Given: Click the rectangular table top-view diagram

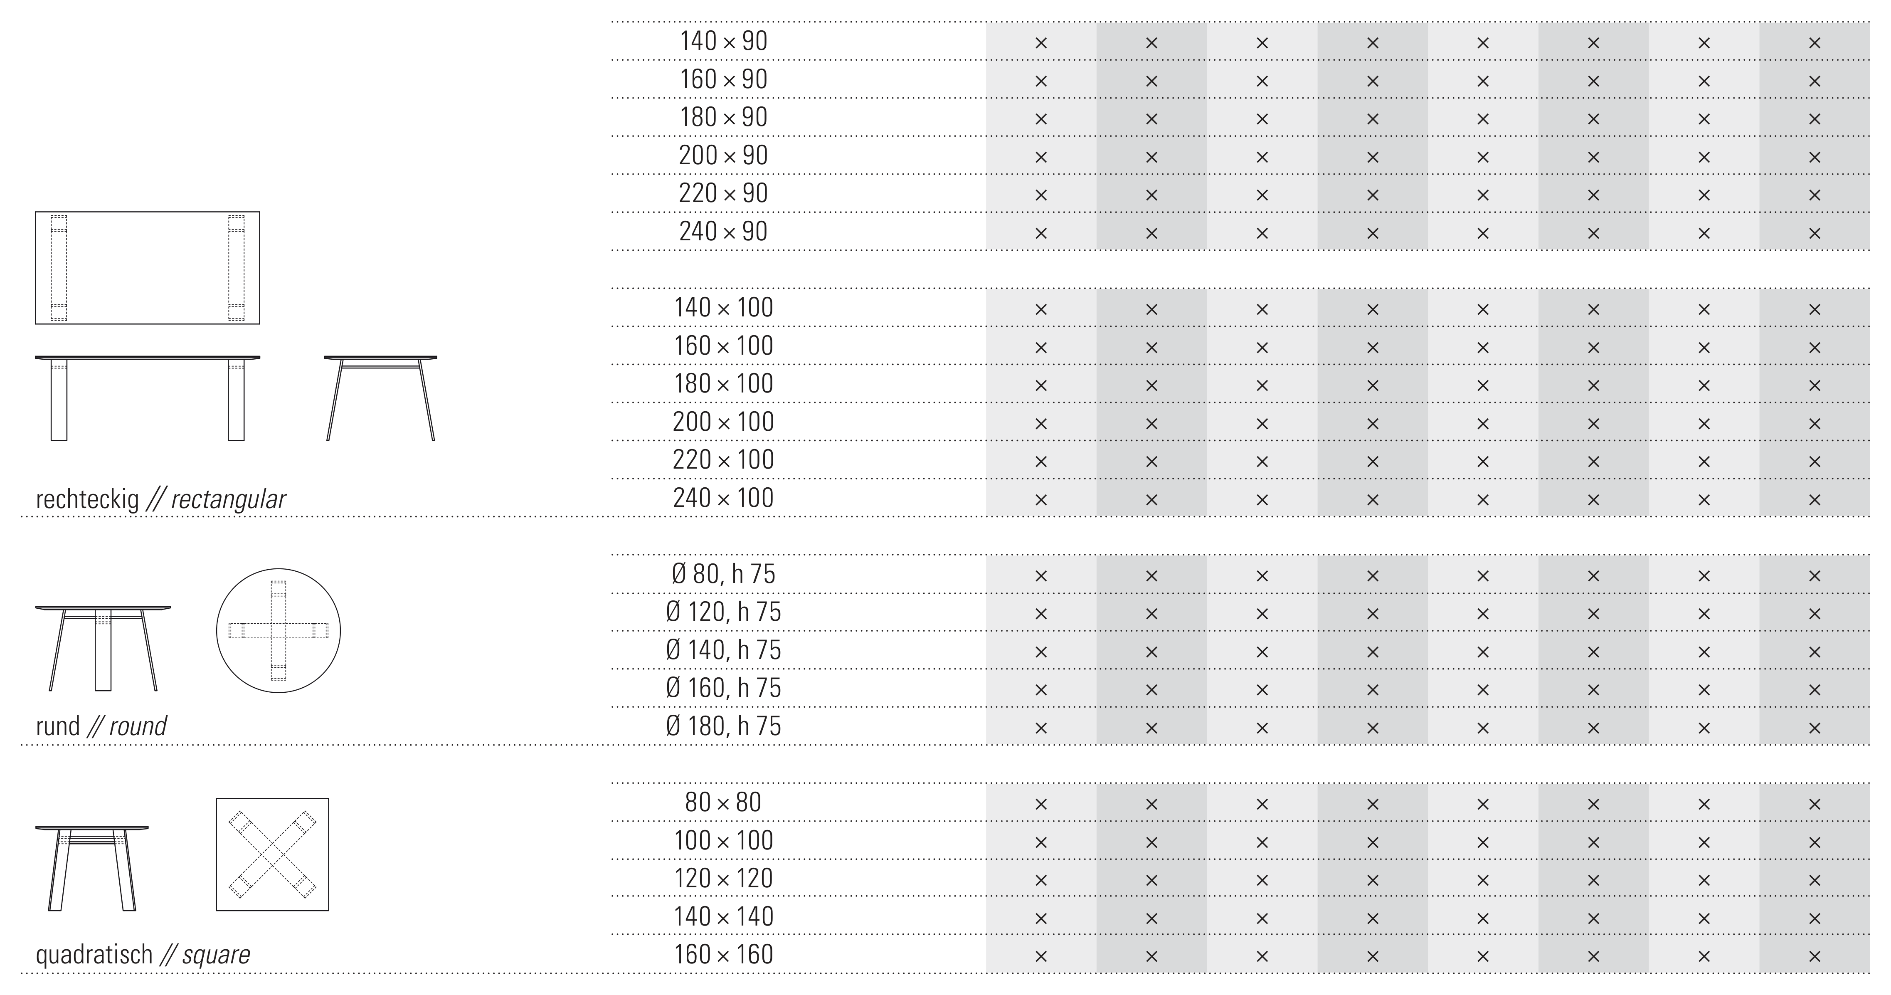Looking at the screenshot, I should tap(147, 268).
